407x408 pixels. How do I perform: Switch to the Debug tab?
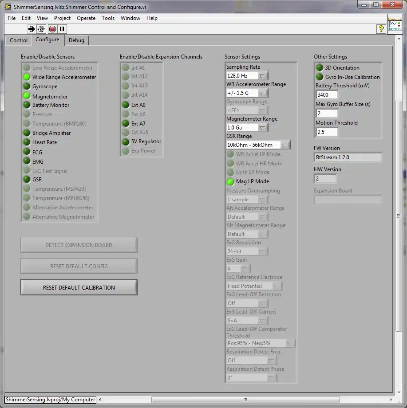(76, 40)
